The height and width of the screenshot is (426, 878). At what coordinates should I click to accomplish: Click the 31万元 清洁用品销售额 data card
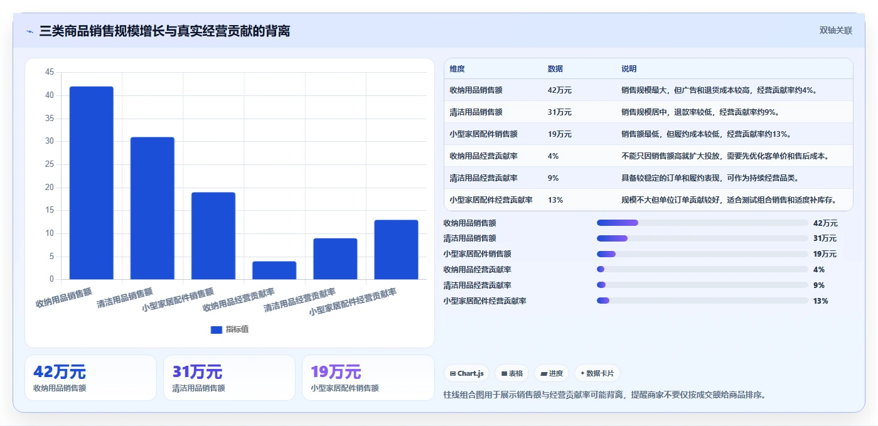229,378
